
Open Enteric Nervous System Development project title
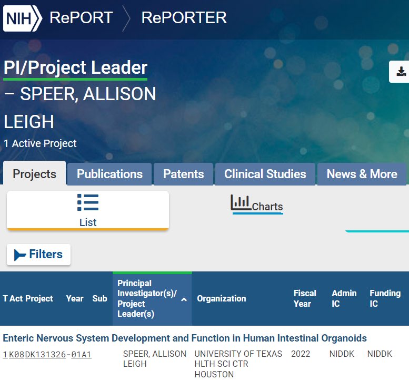click(185, 338)
